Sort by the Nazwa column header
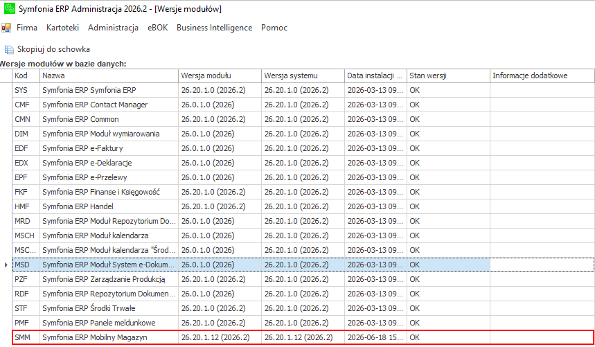Viewport: 595px width, 347px height. point(109,75)
